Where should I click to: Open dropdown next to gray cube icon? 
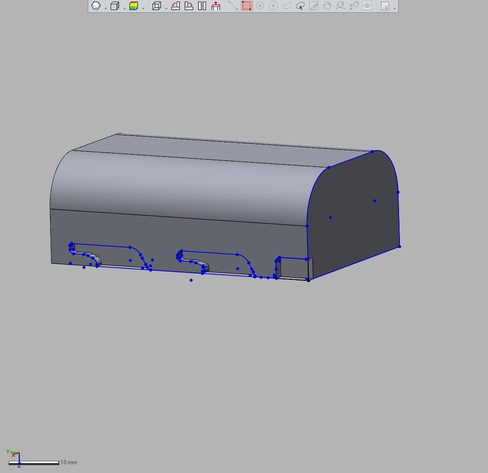coord(124,8)
